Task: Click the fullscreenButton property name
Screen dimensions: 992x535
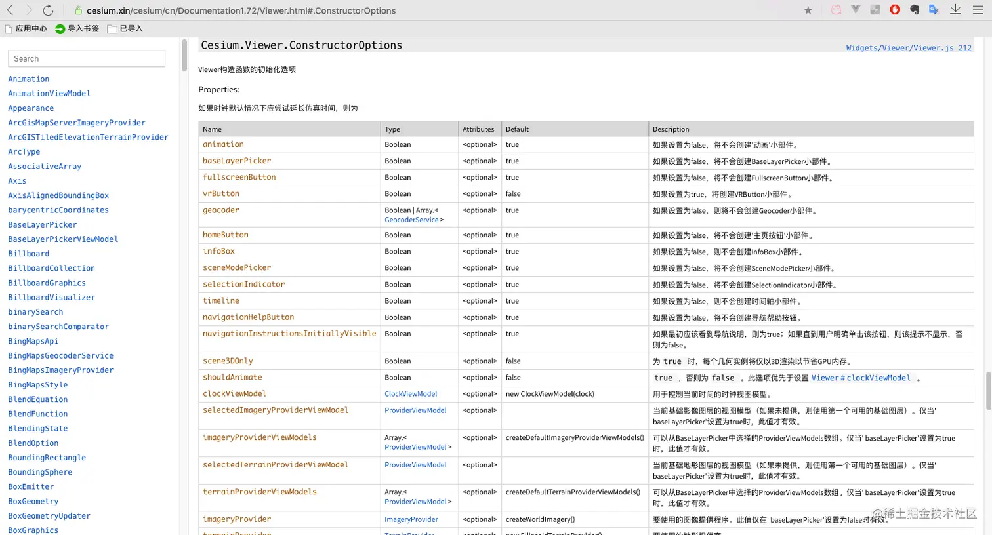Action: [x=239, y=177]
